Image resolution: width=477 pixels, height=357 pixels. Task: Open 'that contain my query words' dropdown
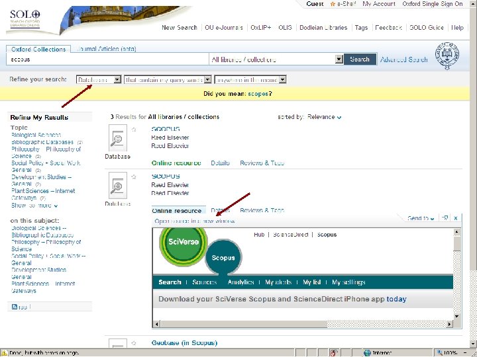(x=168, y=80)
